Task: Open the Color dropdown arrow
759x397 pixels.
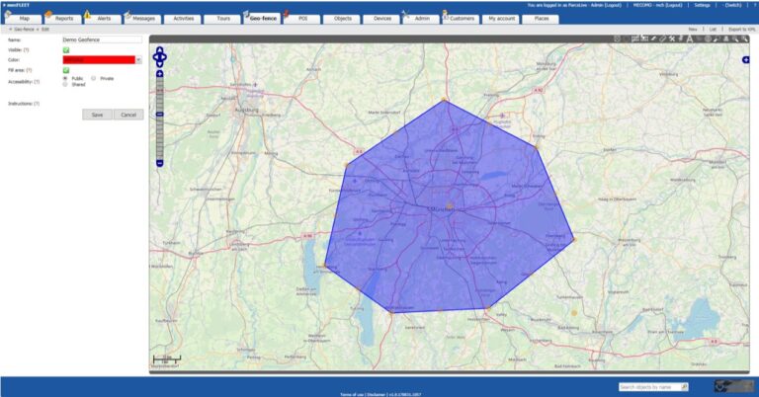Action: (138, 60)
